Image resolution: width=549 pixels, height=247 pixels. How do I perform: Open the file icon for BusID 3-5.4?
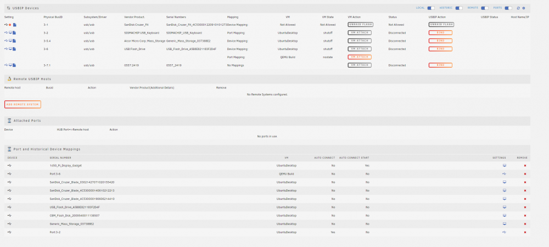click(14, 41)
